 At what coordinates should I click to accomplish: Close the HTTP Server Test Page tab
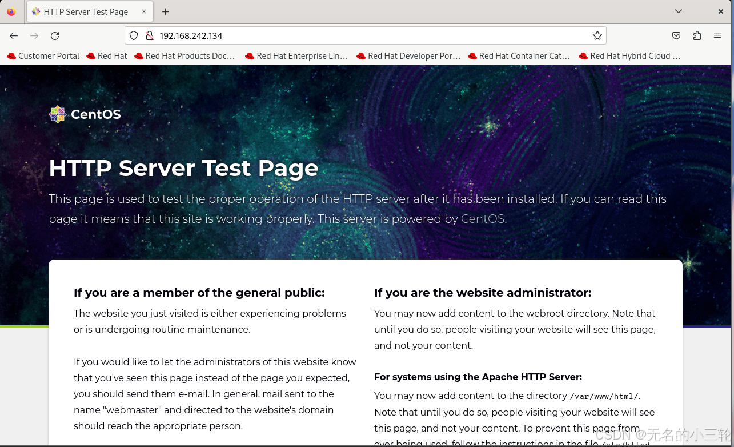[144, 11]
